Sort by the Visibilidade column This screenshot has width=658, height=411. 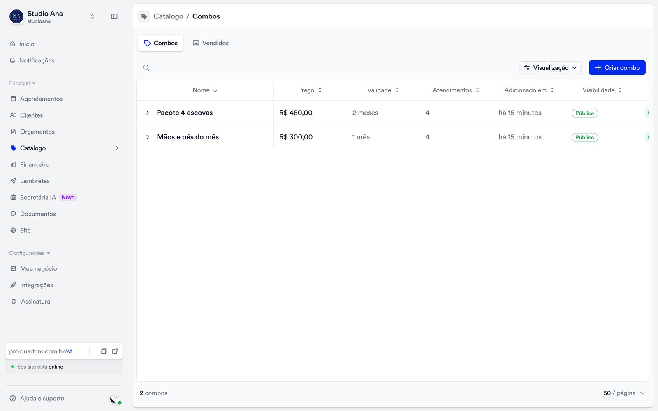click(x=602, y=90)
